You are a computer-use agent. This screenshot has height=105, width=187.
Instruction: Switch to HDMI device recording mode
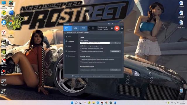tap(84, 28)
